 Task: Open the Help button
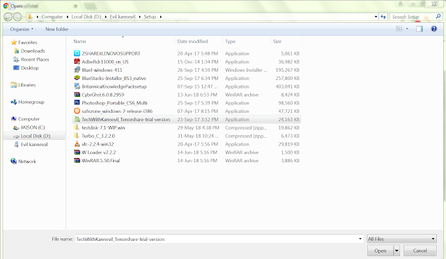433,29
